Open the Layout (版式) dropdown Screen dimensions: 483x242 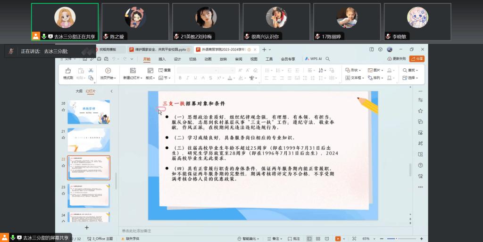(x=151, y=78)
